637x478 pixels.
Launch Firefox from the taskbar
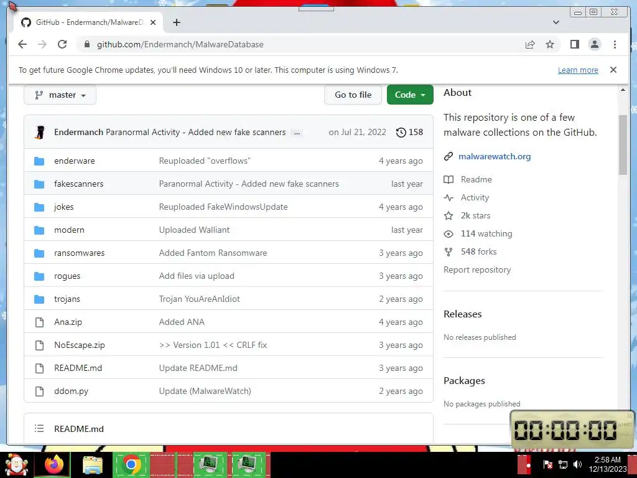pyautogui.click(x=54, y=464)
